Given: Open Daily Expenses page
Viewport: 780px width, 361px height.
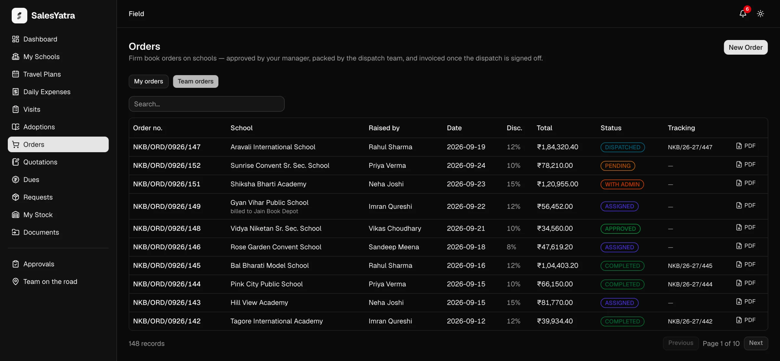Looking at the screenshot, I should (58, 92).
